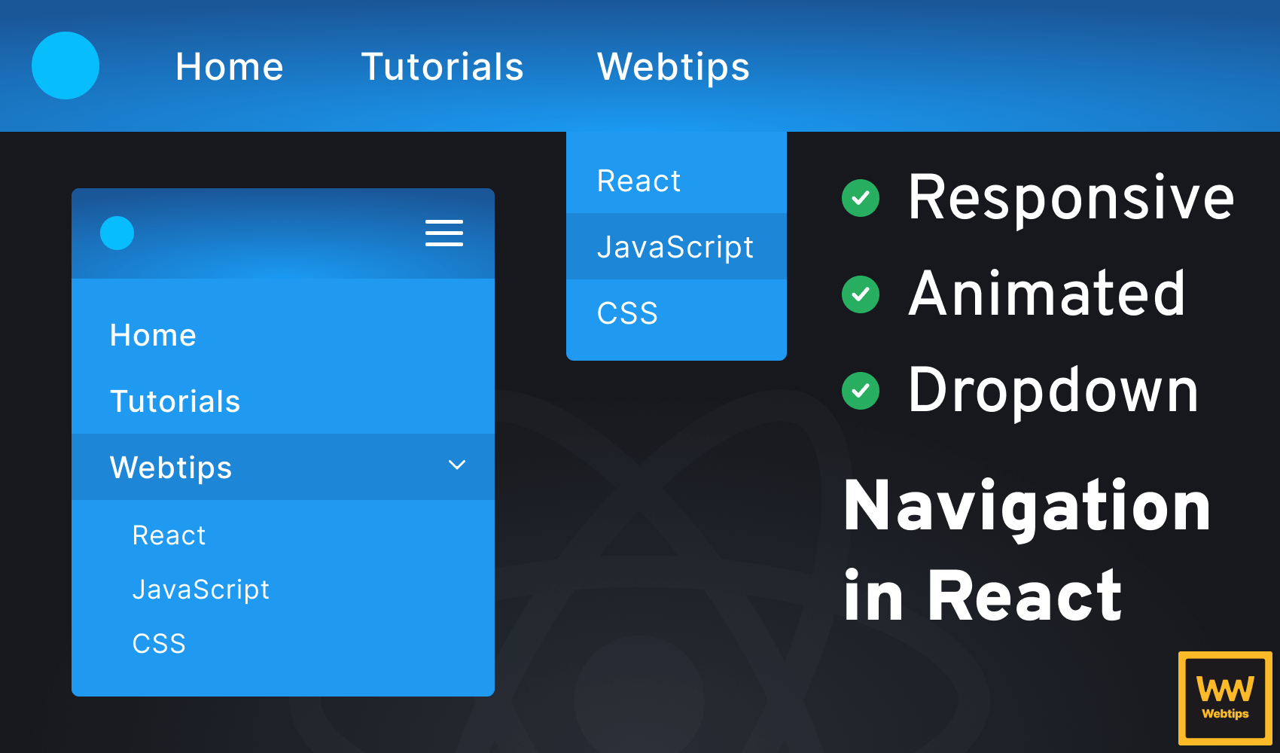
Task: Collapse the Webtips chevron in mobile menu
Action: (457, 465)
